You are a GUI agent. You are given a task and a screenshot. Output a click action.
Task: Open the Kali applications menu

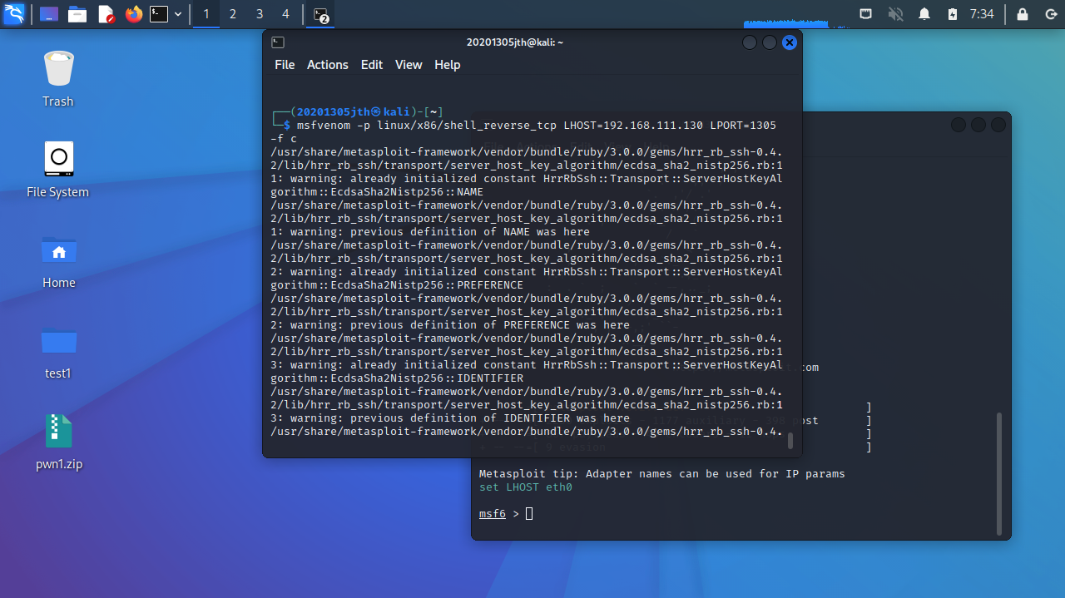coord(14,14)
